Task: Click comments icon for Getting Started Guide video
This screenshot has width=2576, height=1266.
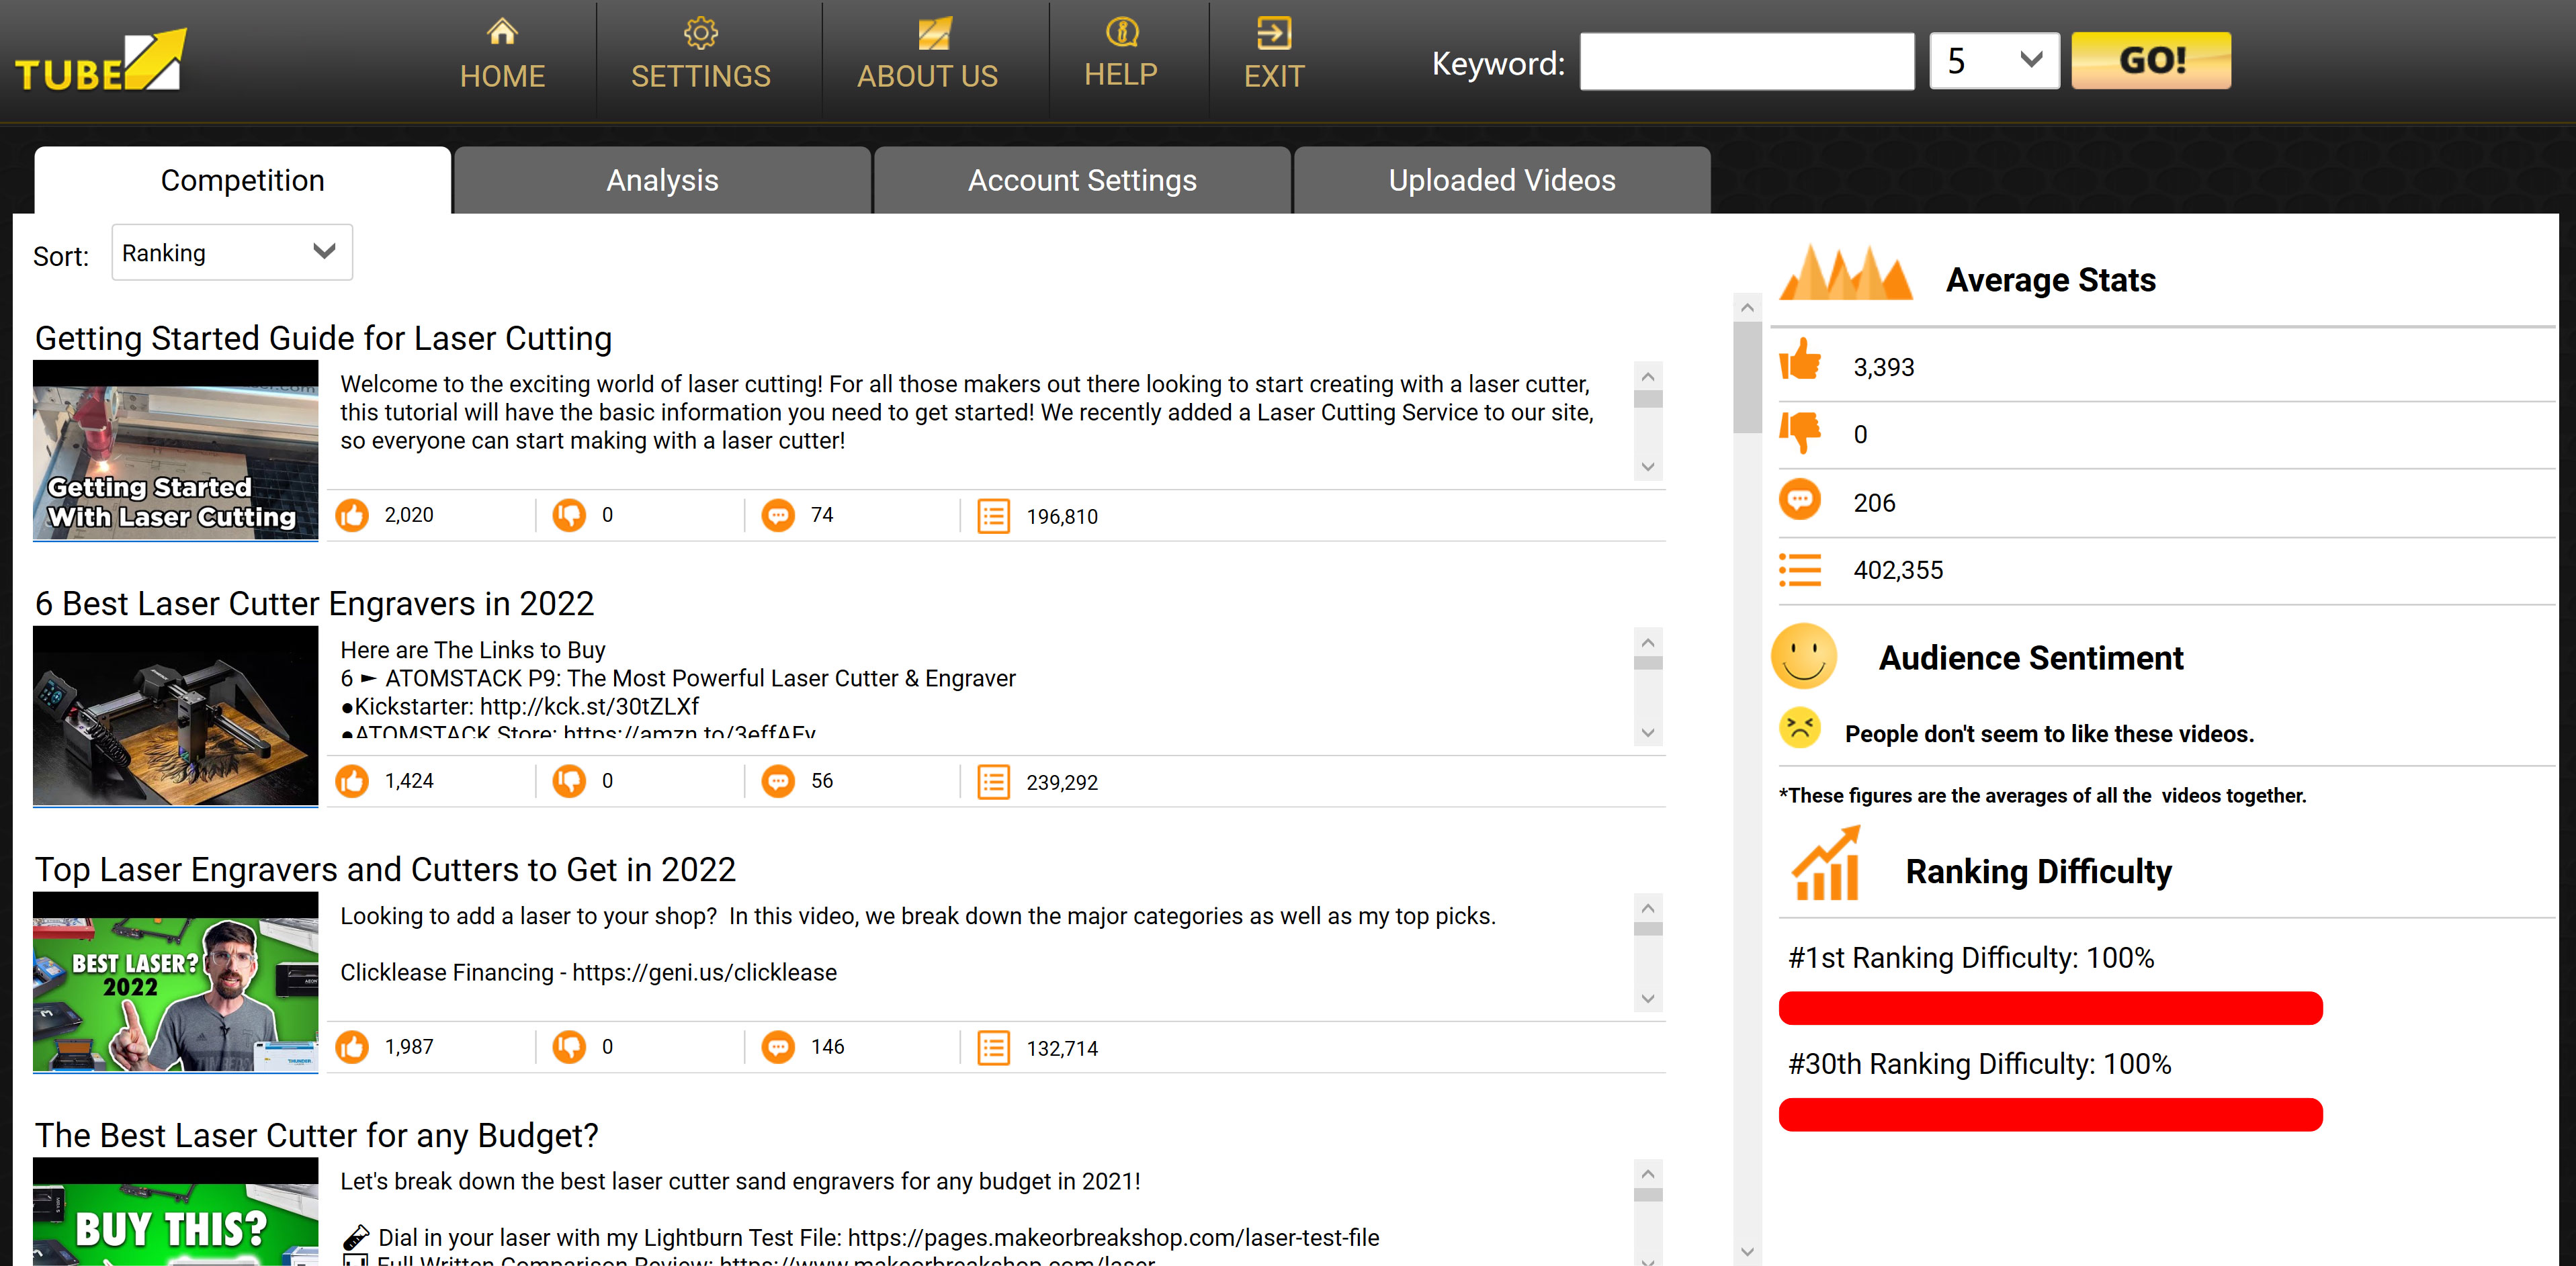Action: [778, 516]
